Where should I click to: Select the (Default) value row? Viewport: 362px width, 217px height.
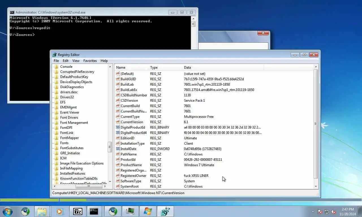[189, 74]
